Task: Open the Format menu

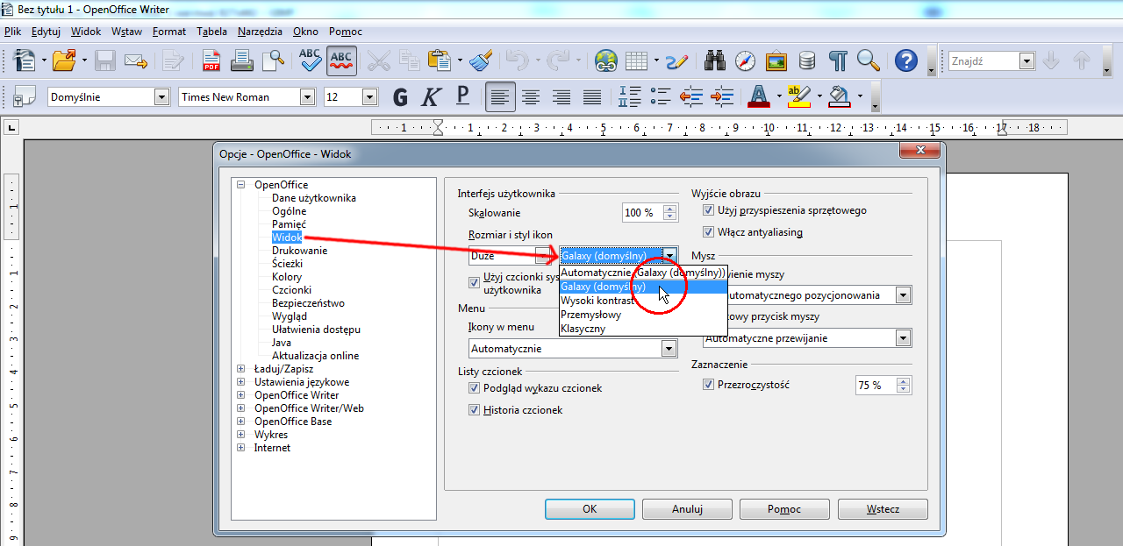Action: pyautogui.click(x=169, y=32)
